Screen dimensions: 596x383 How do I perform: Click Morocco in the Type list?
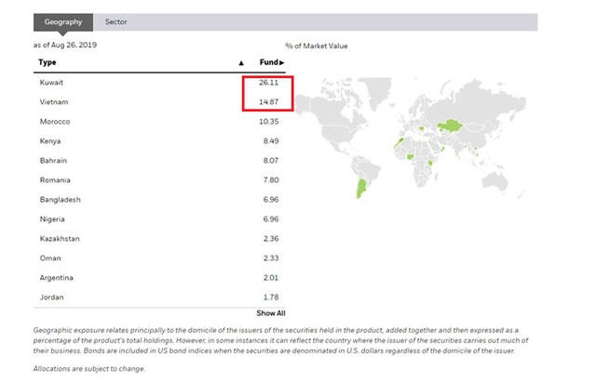(55, 122)
